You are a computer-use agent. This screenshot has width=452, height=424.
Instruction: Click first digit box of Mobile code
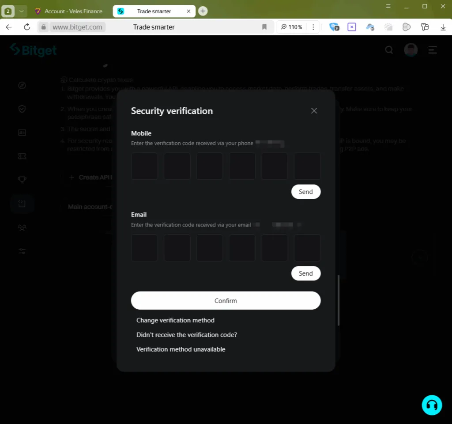(x=144, y=166)
